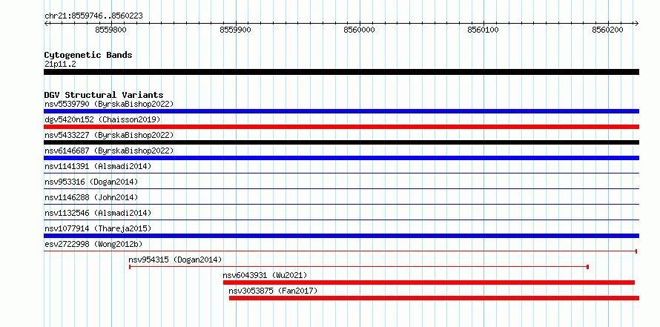Image resolution: width=660 pixels, height=327 pixels.
Task: Select the black nsv5433227 variant bar
Action: click(341, 142)
